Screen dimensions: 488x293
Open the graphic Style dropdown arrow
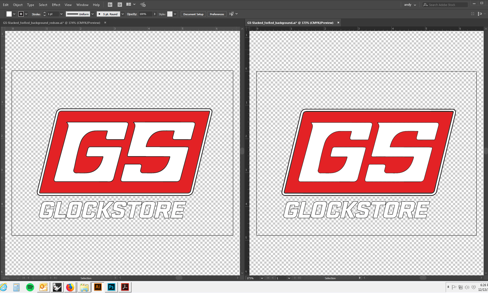(x=175, y=14)
